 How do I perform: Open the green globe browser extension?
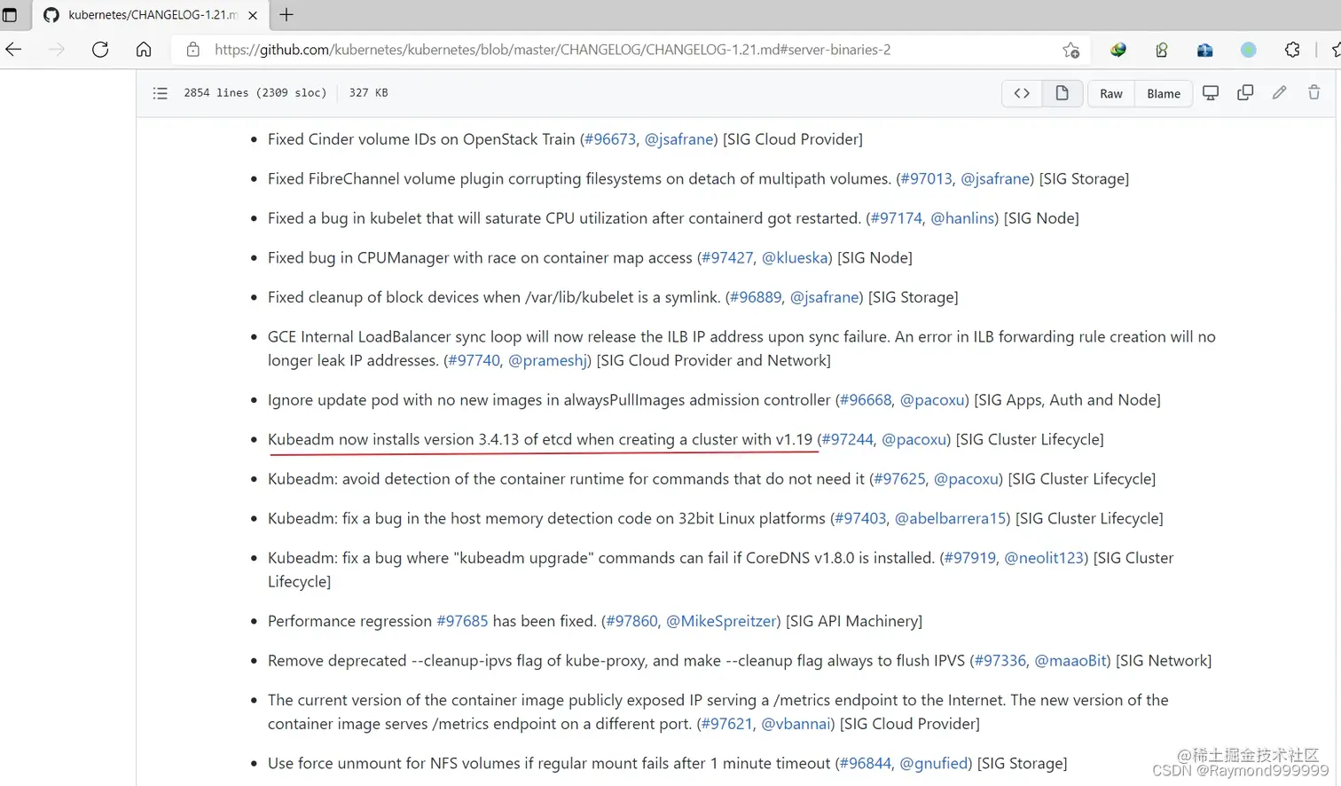(1118, 50)
